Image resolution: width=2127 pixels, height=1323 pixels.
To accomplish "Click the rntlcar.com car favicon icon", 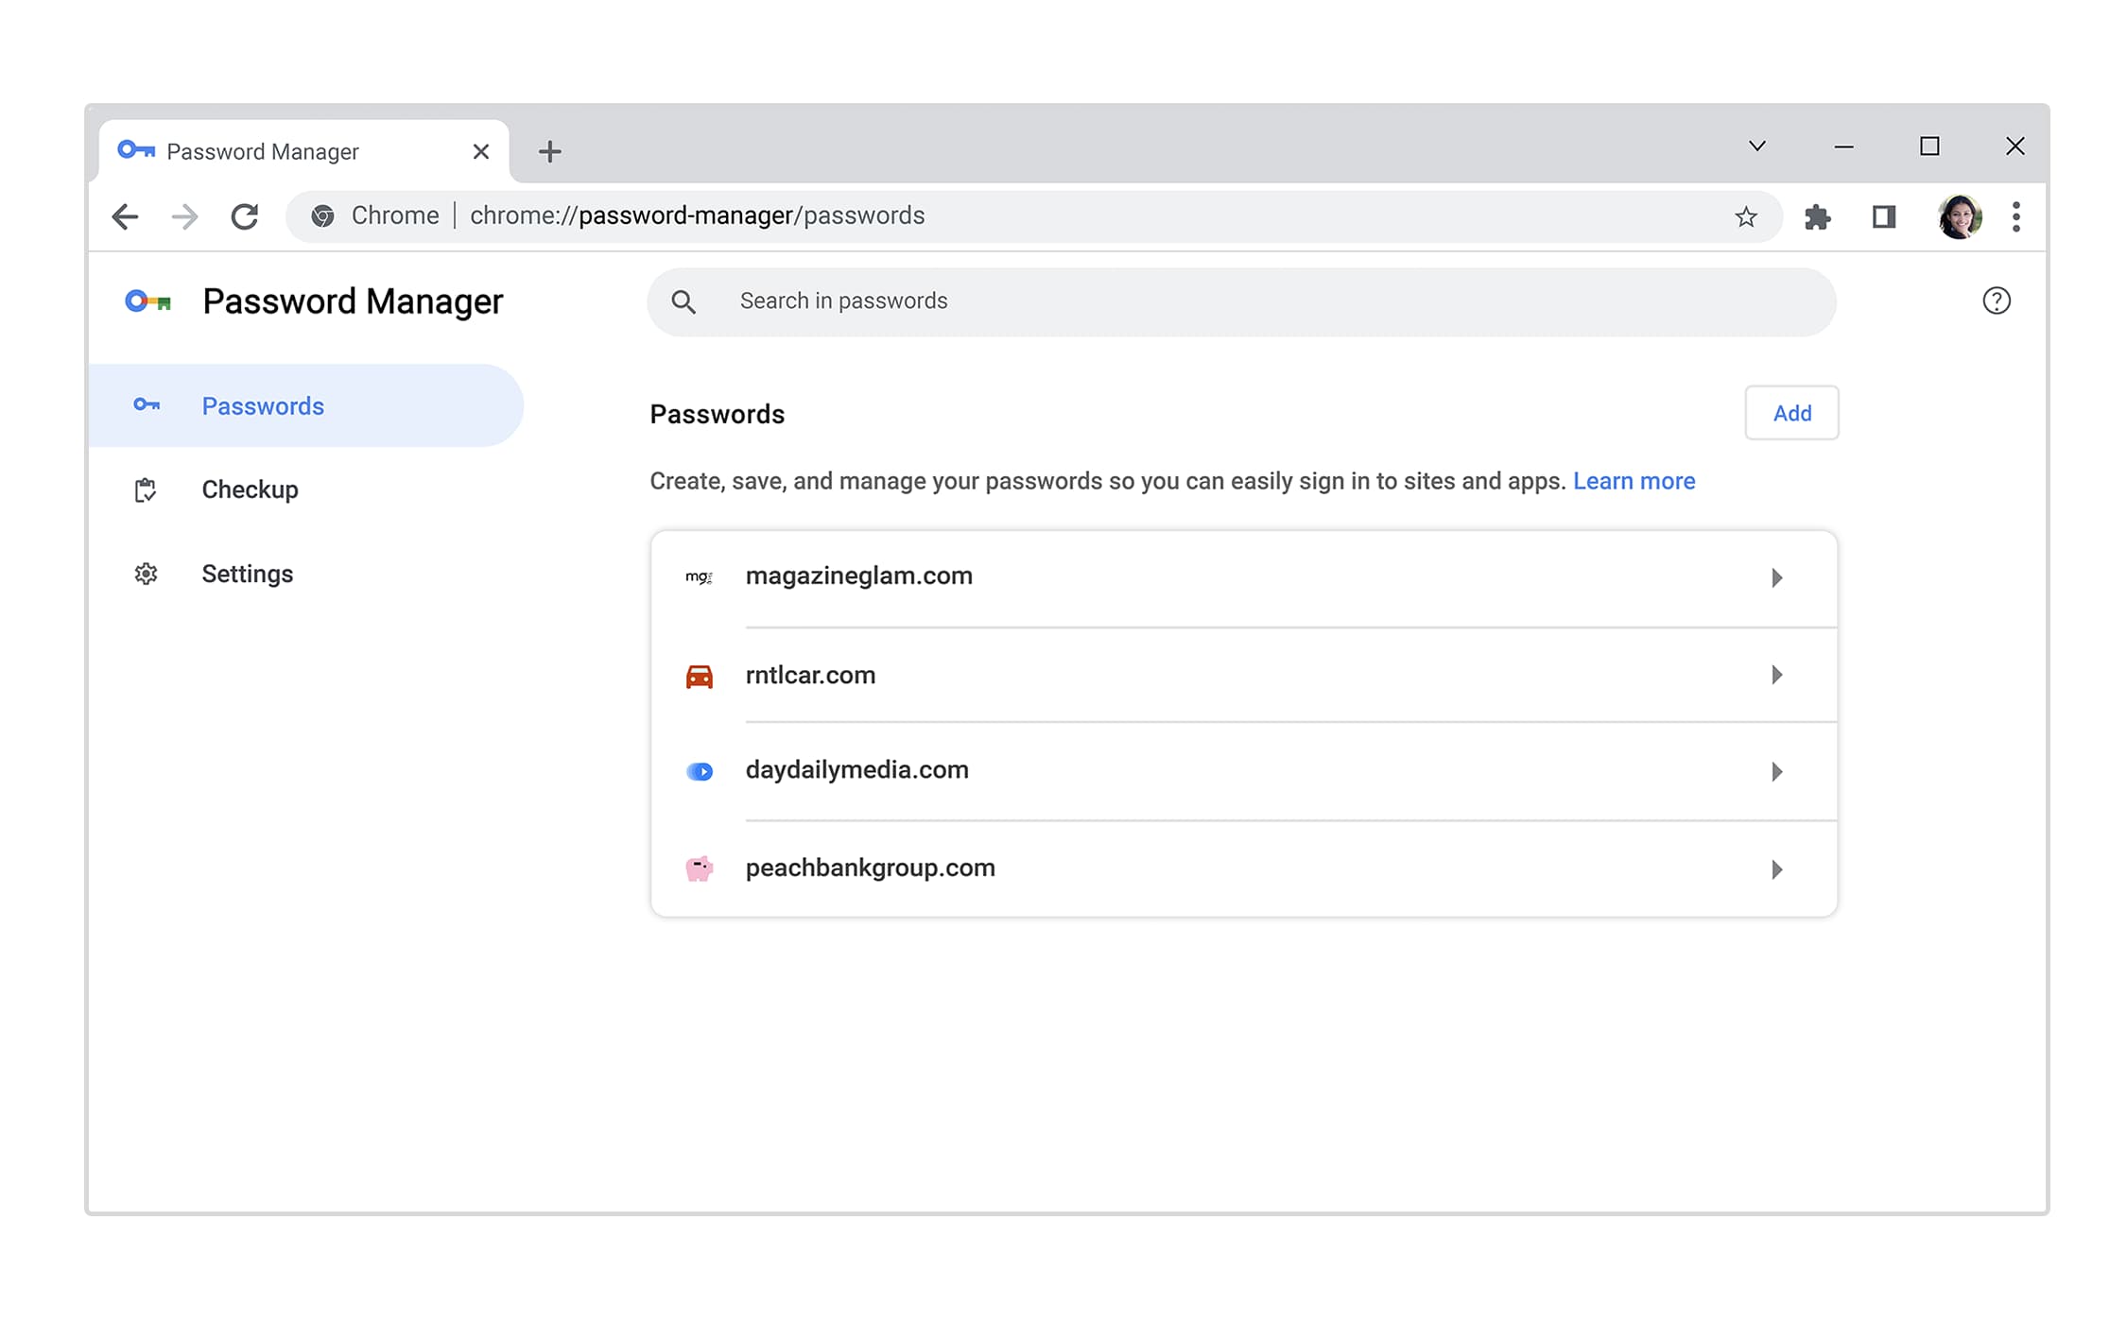I will (x=697, y=674).
